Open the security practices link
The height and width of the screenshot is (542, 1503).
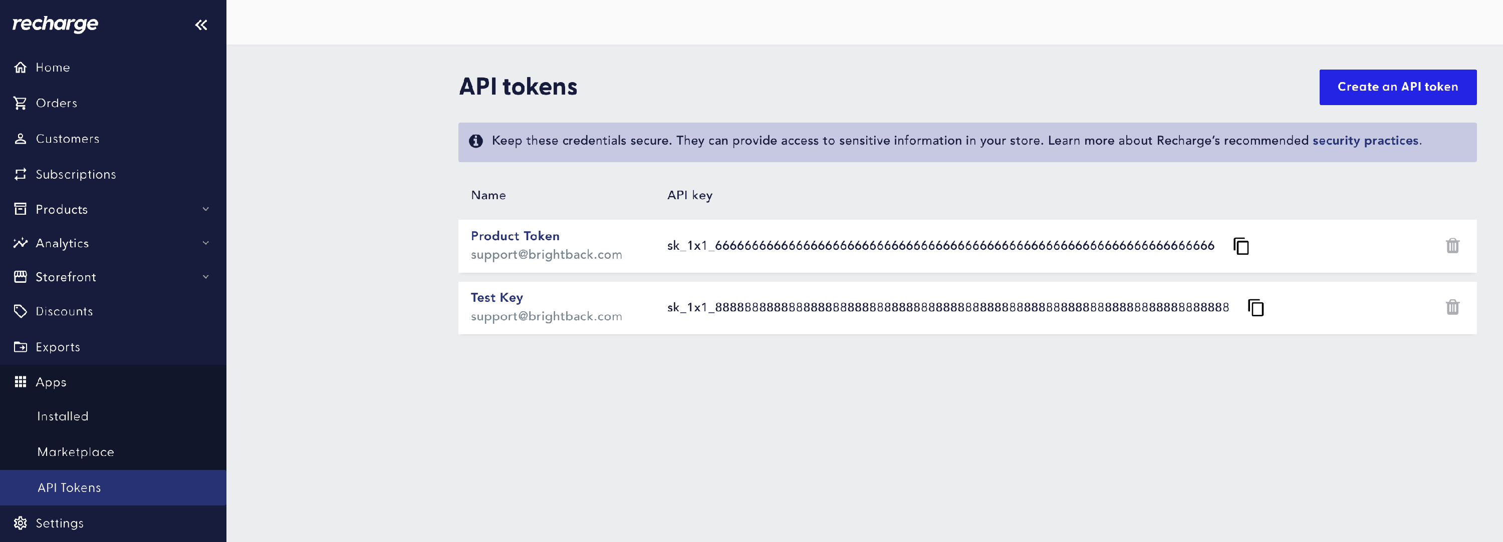click(x=1365, y=141)
